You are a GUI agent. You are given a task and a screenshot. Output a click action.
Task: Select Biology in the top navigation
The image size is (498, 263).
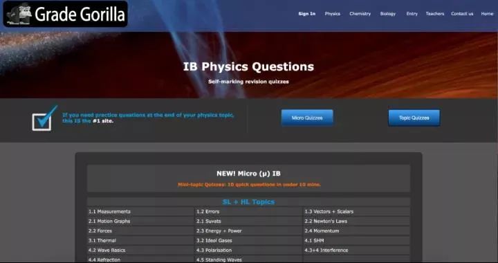[388, 14]
